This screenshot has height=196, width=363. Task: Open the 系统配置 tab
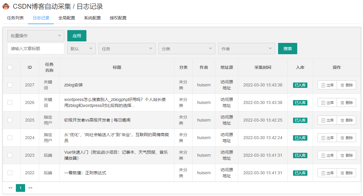point(92,18)
